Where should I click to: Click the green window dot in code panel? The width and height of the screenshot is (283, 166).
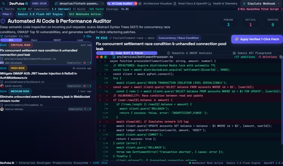point(105,57)
